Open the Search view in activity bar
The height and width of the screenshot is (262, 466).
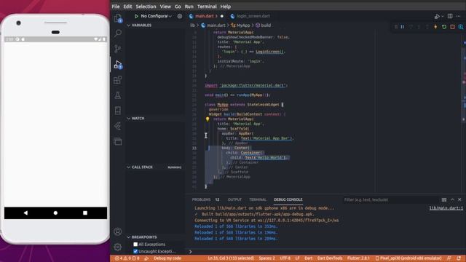pyautogui.click(x=118, y=33)
